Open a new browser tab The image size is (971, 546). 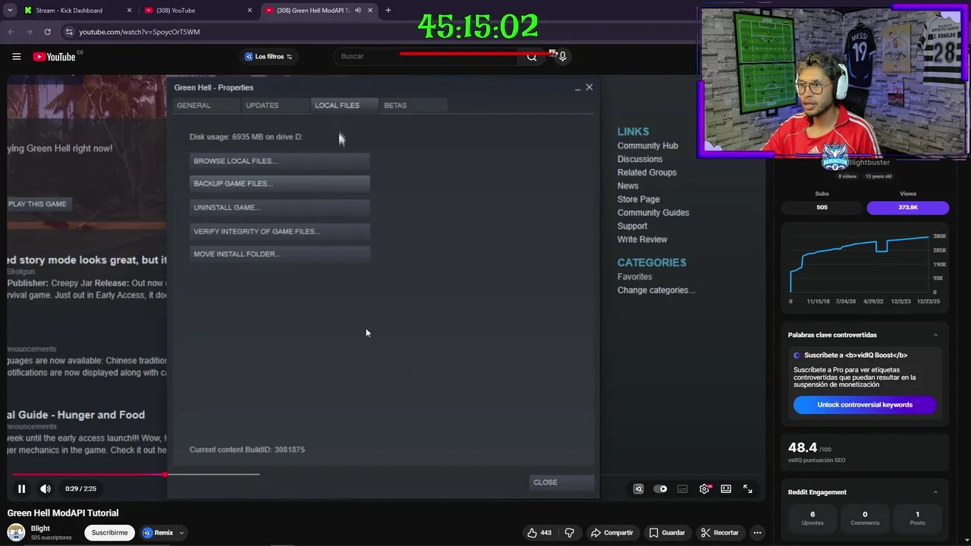(x=388, y=11)
